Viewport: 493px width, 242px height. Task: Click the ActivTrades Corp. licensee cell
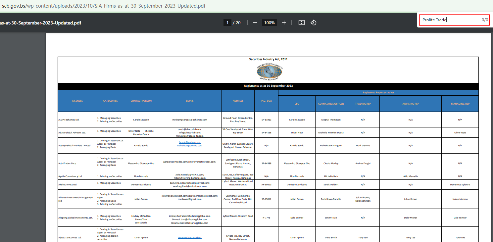[x=68, y=163]
